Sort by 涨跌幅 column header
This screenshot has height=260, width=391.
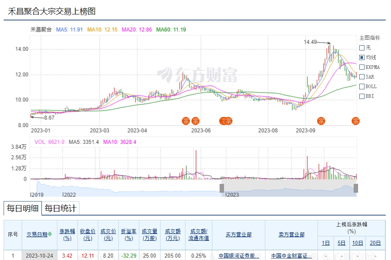pyautogui.click(x=67, y=234)
